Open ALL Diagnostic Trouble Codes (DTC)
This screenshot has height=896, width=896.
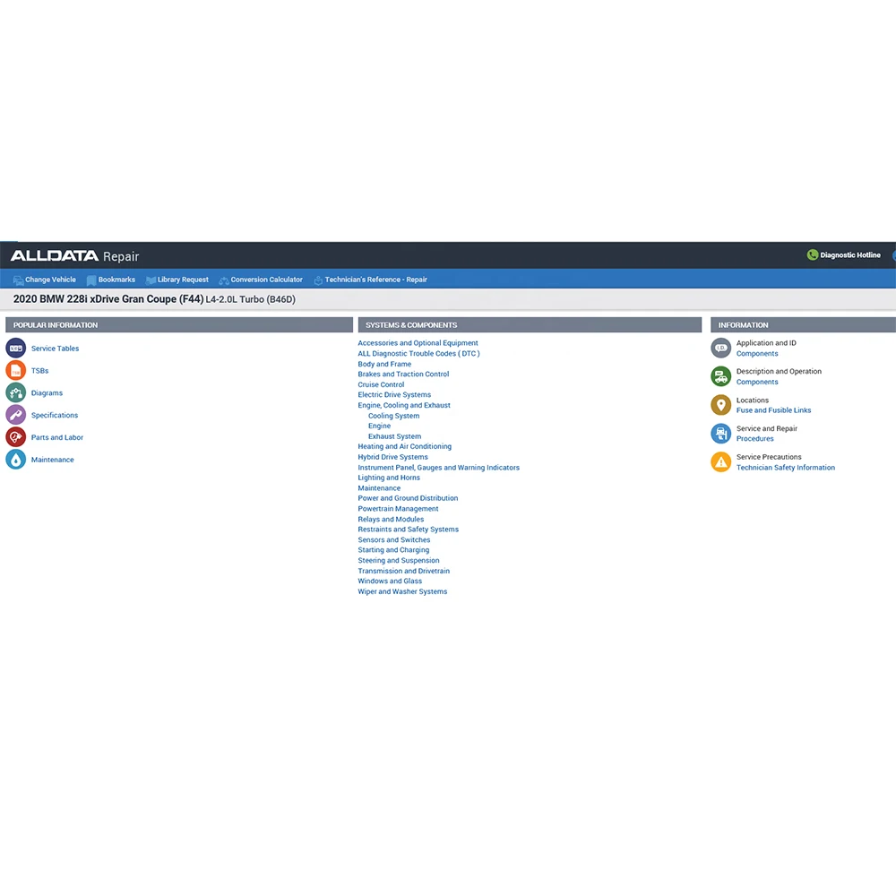418,353
